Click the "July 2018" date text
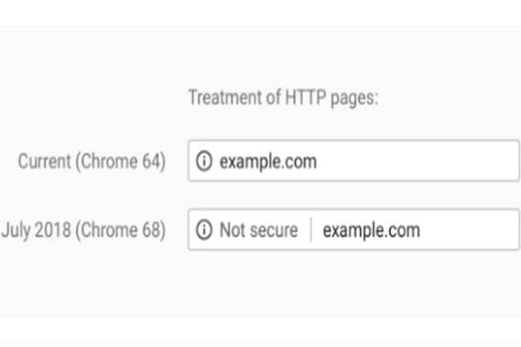This screenshot has width=521, height=347. (39, 232)
